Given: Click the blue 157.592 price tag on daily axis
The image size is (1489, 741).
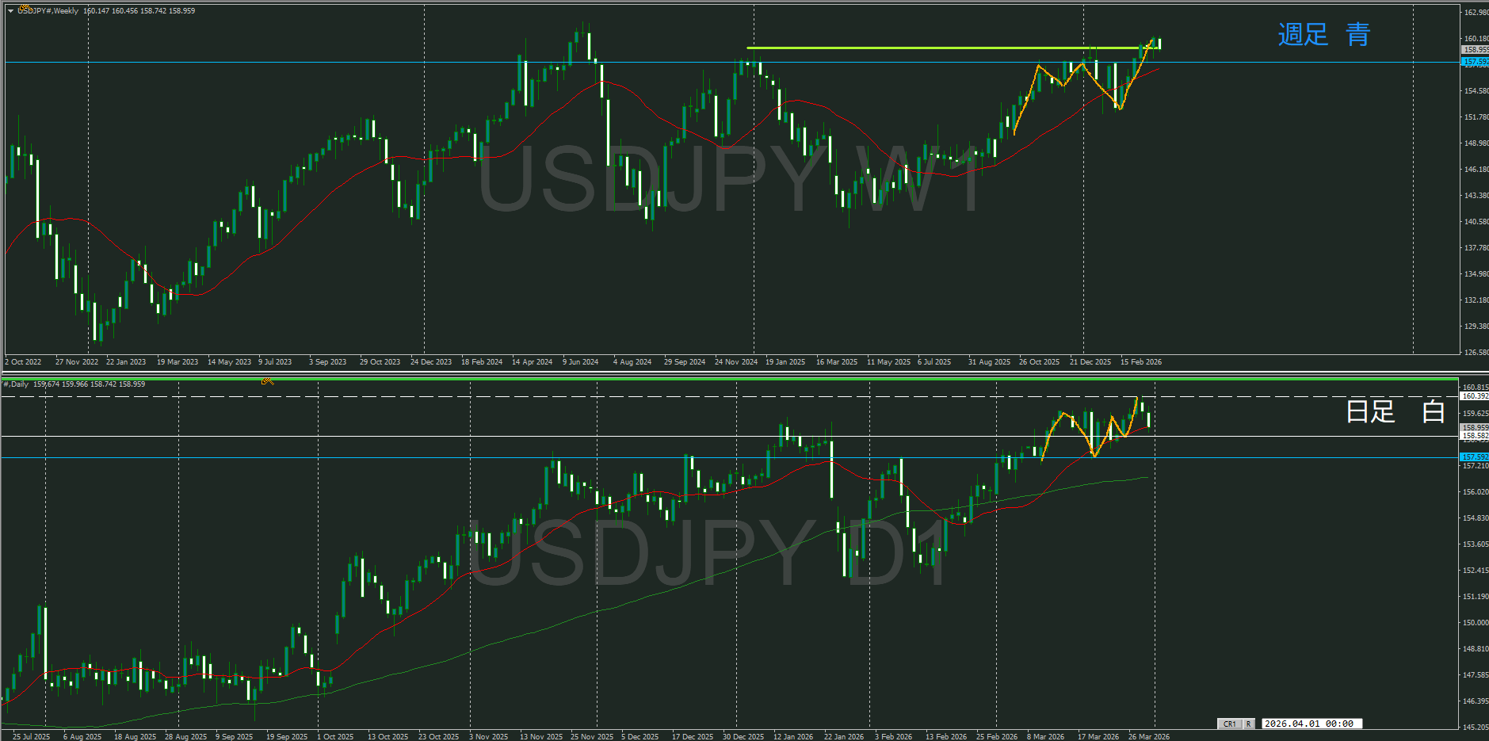Looking at the screenshot, I should (x=1474, y=457).
